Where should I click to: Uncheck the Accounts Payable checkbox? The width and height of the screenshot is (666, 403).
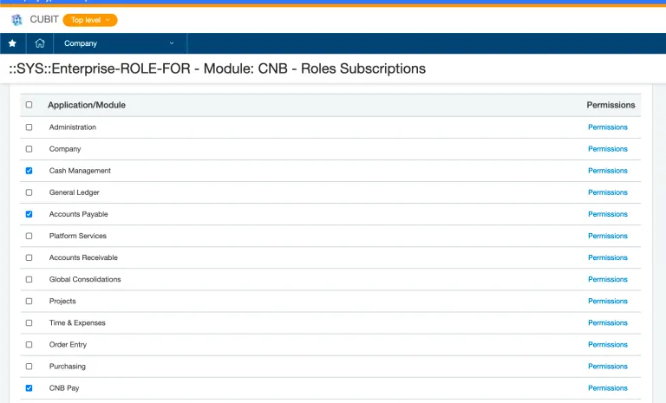click(x=29, y=214)
